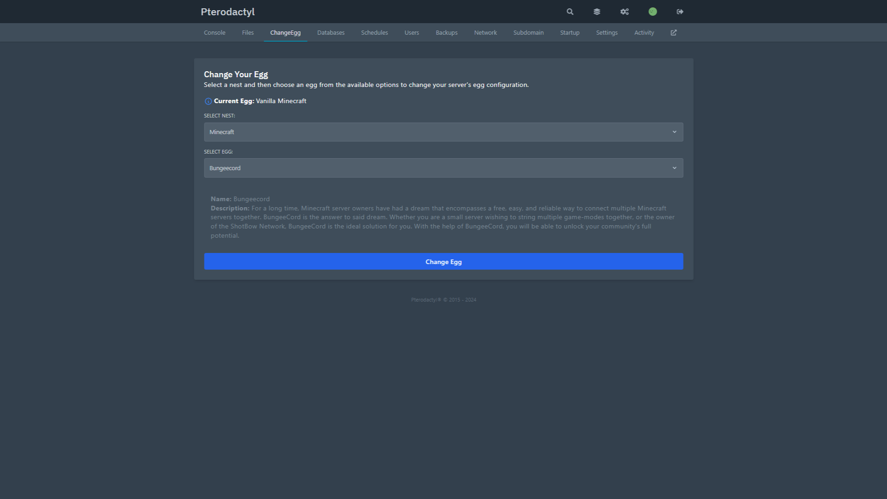Screen dimensions: 887x499
Task: Click the external link icon in subnav
Action: (673, 32)
